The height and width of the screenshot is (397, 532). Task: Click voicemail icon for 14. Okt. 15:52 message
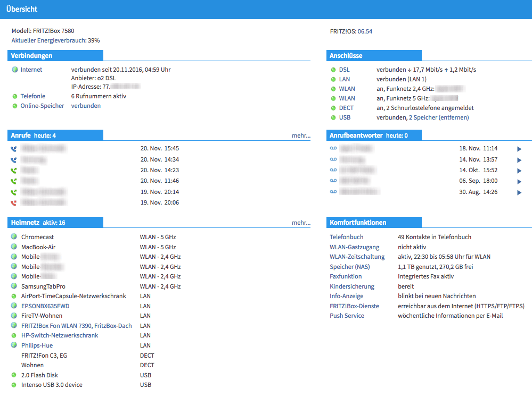333,170
